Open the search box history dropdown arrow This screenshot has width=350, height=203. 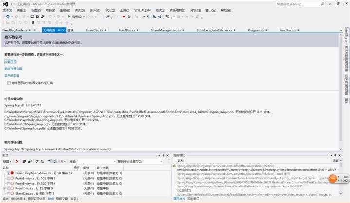tap(115, 161)
